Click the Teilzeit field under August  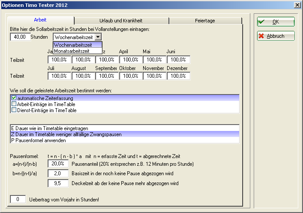tap(83, 76)
